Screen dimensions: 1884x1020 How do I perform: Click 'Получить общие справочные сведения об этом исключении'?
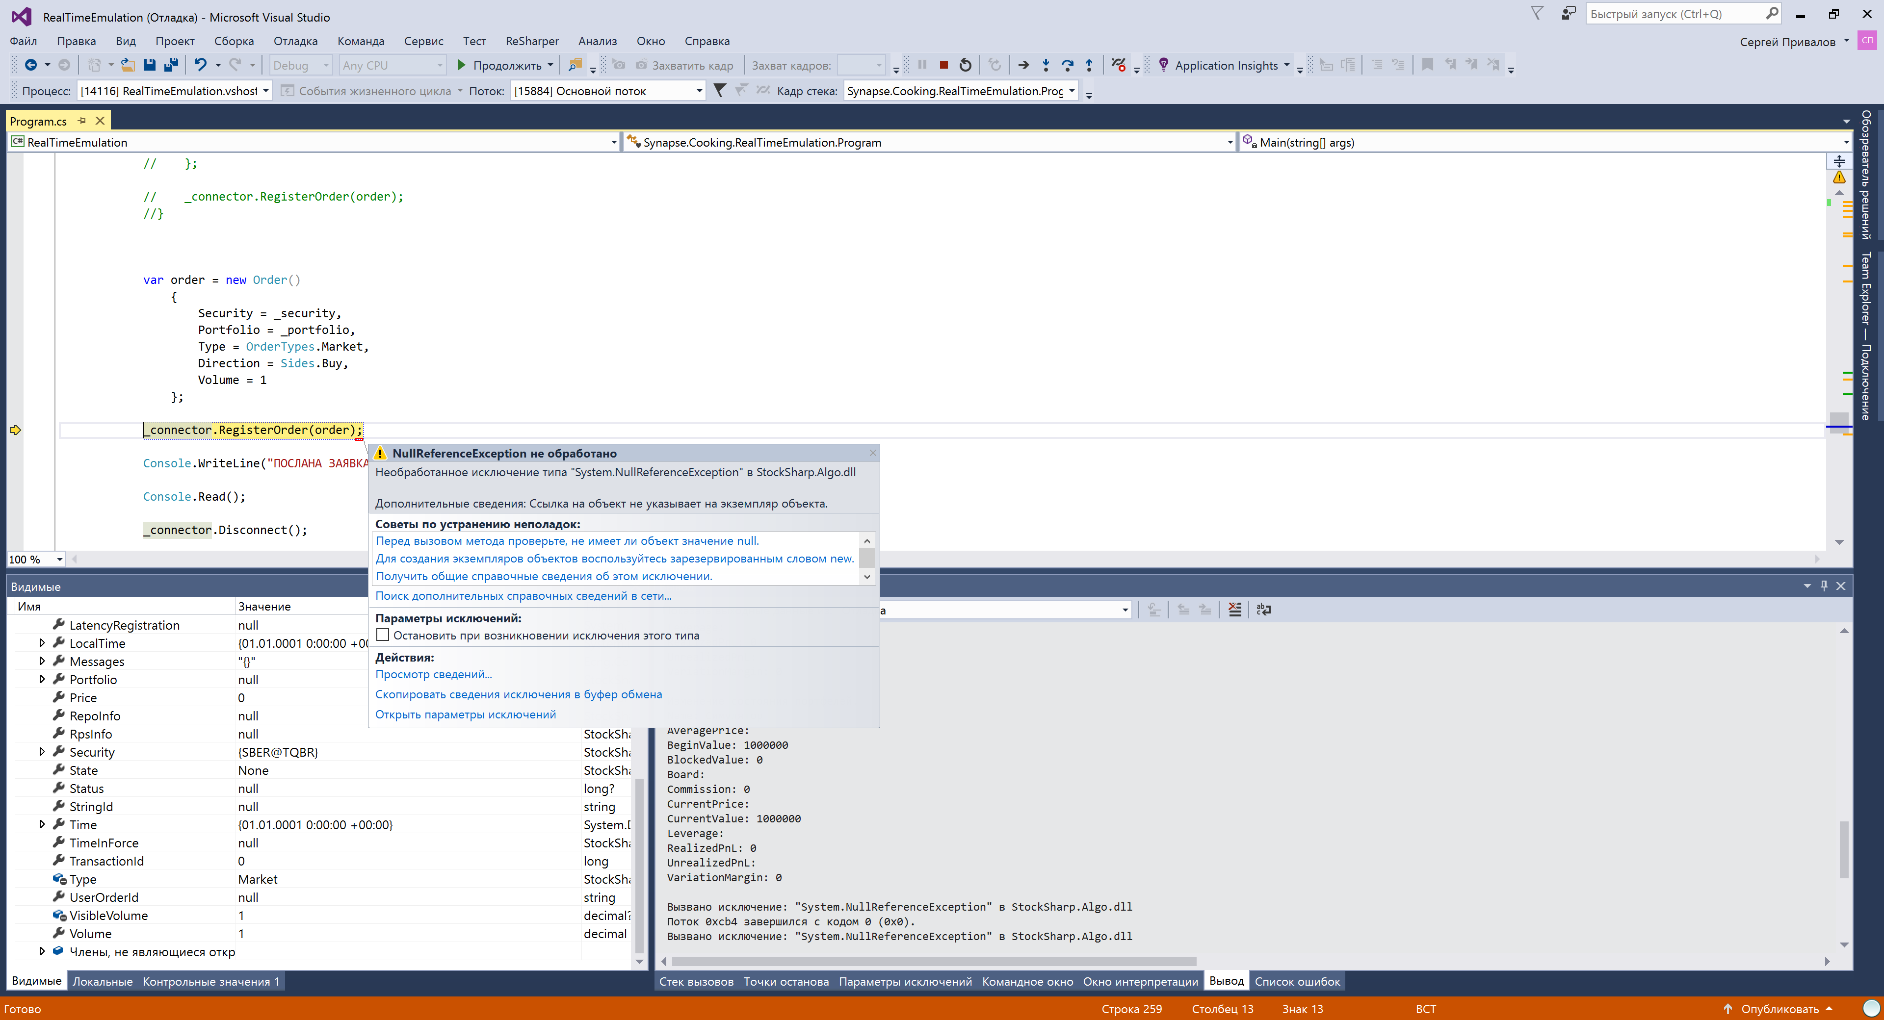coord(544,576)
